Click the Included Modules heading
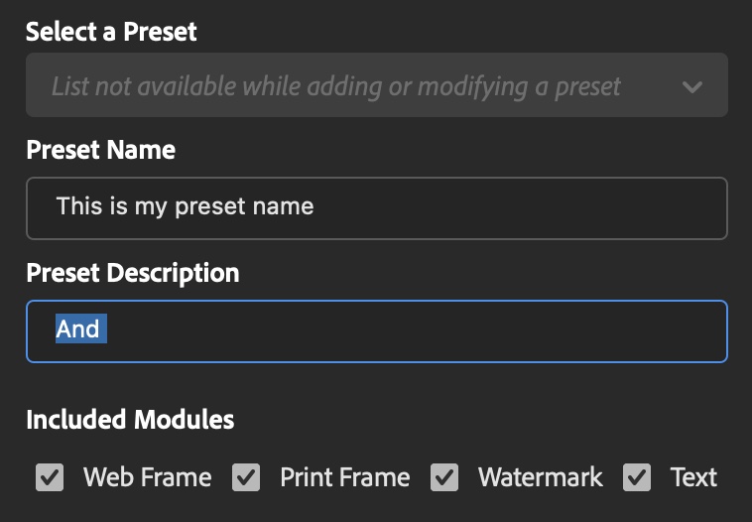 coord(130,419)
